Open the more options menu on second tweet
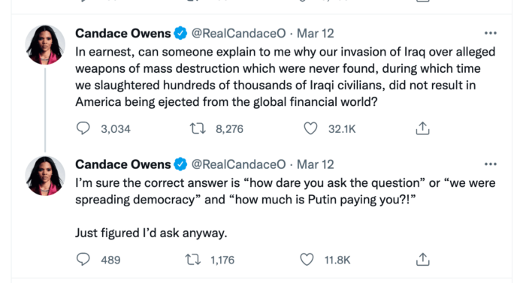526x283 pixels. (x=491, y=164)
